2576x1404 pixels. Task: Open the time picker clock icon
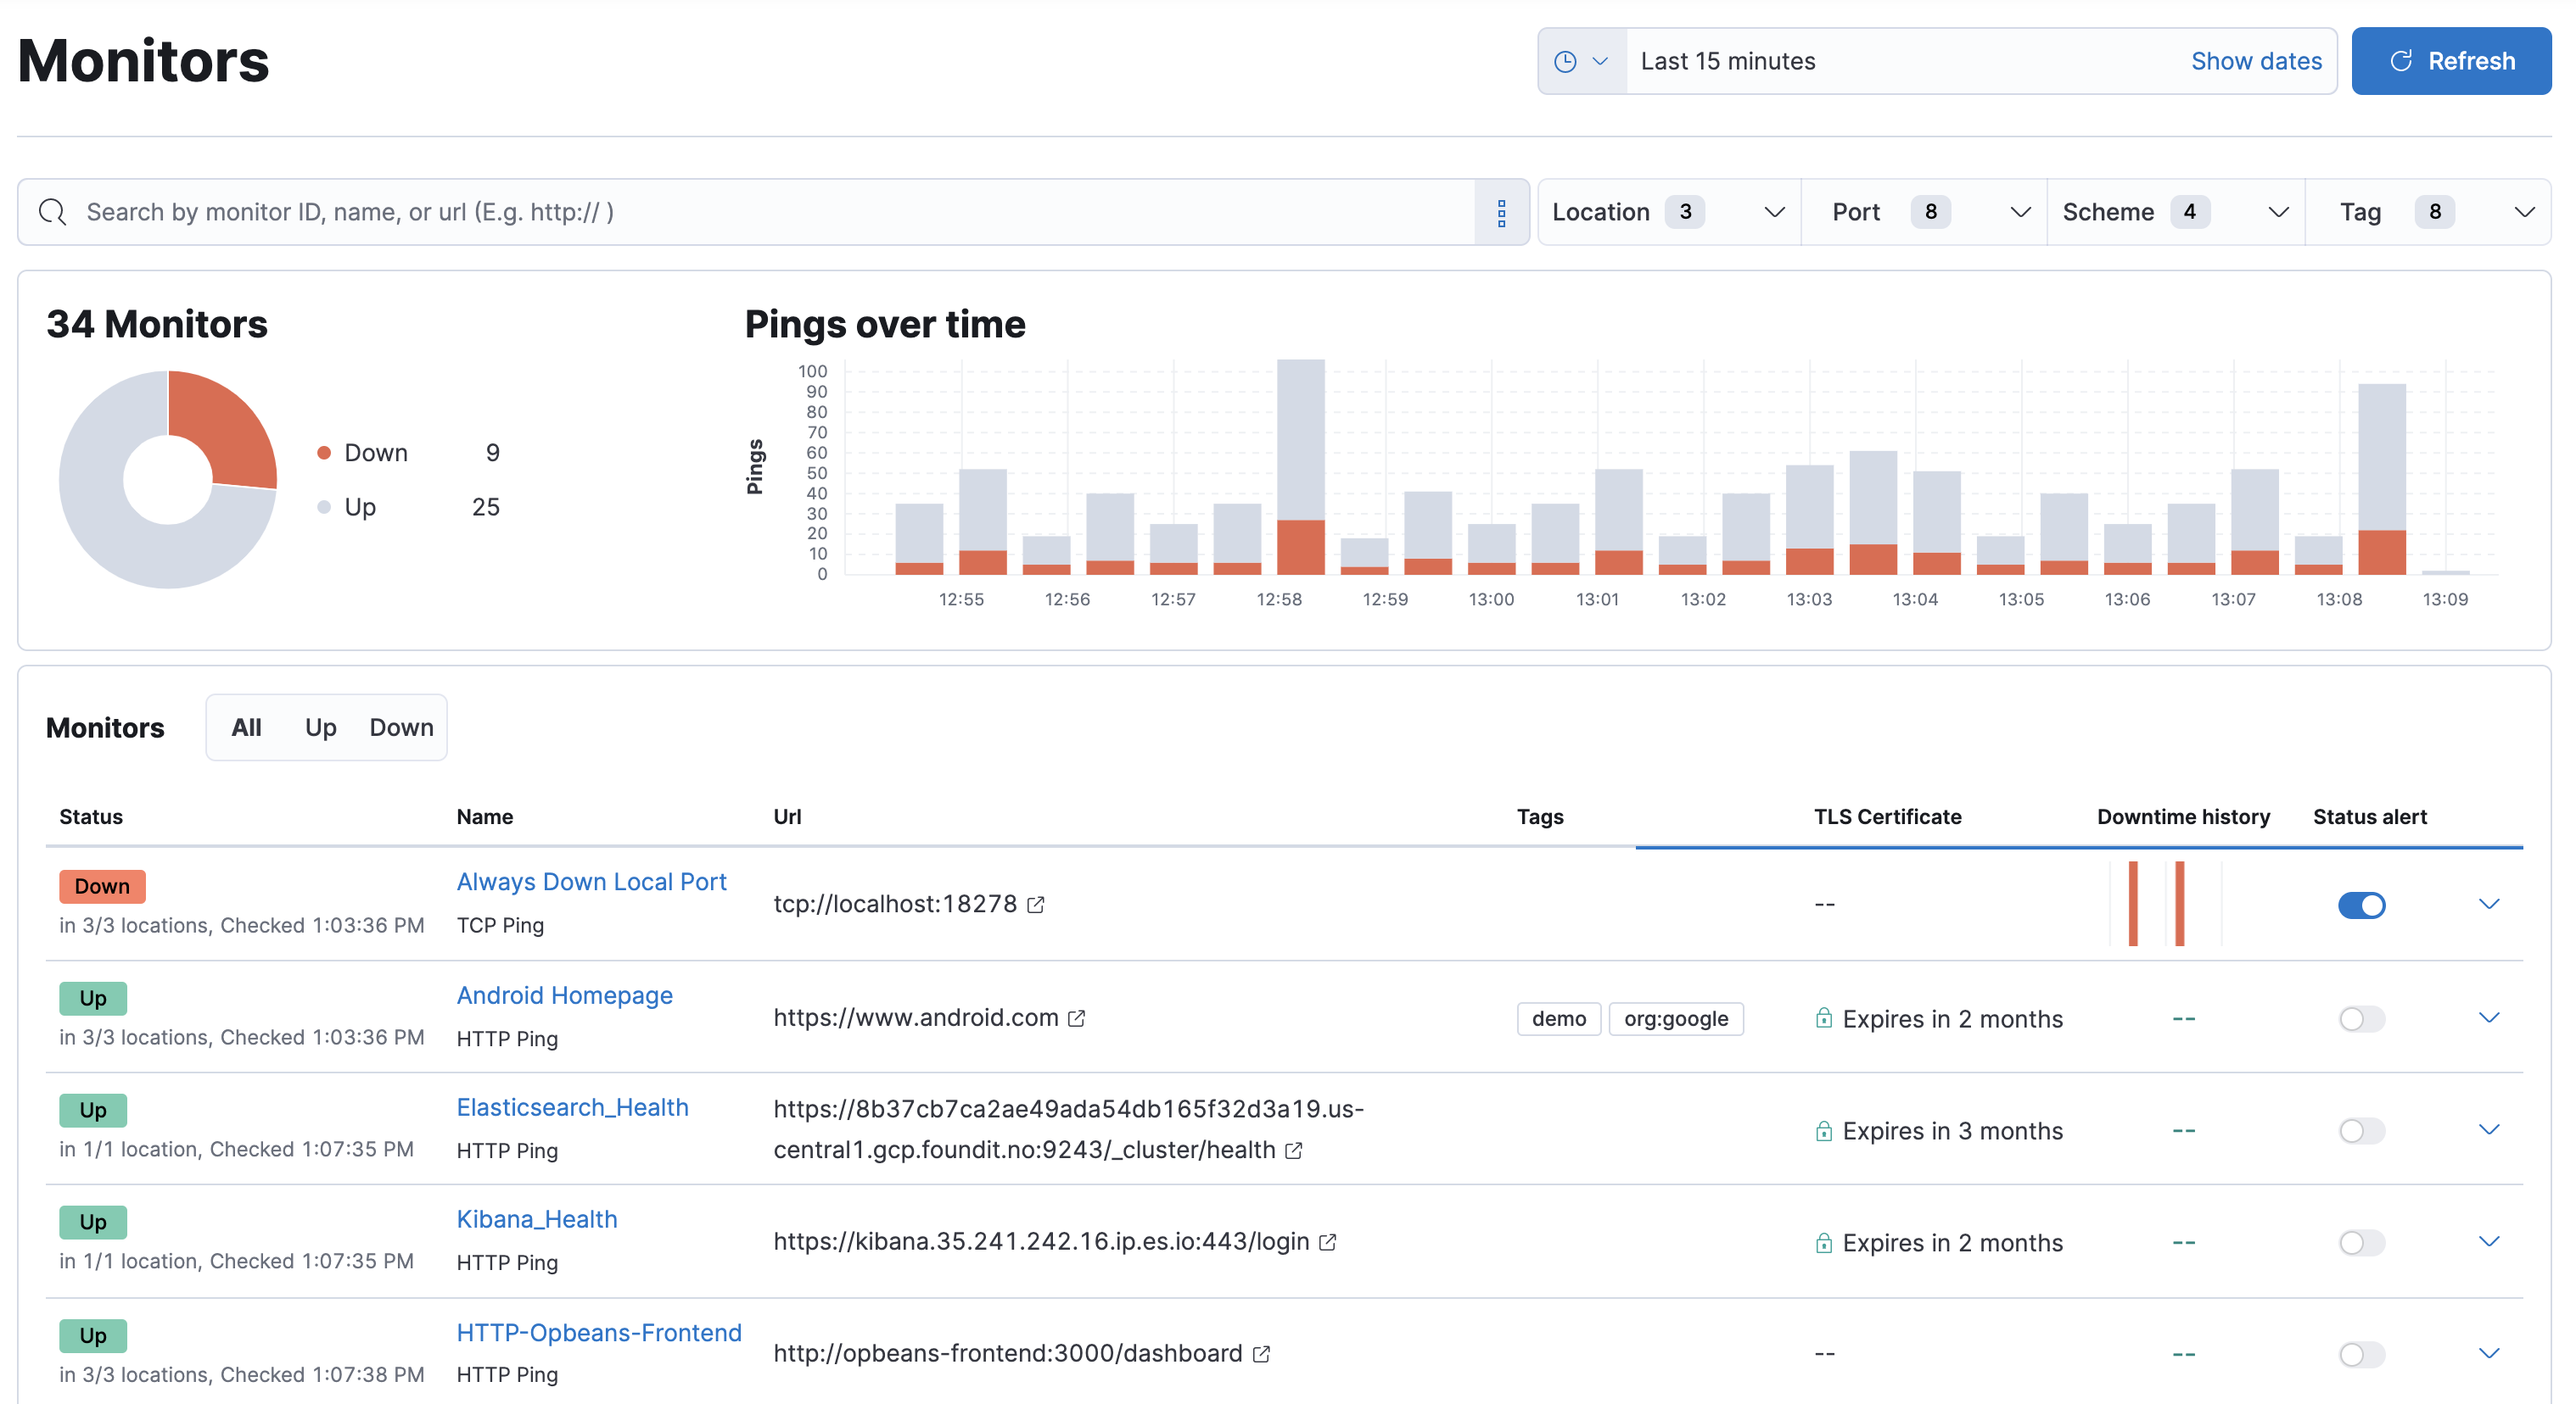coord(1569,61)
